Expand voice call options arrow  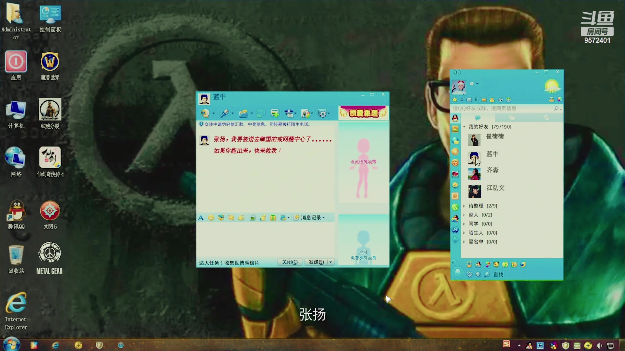pos(232,113)
